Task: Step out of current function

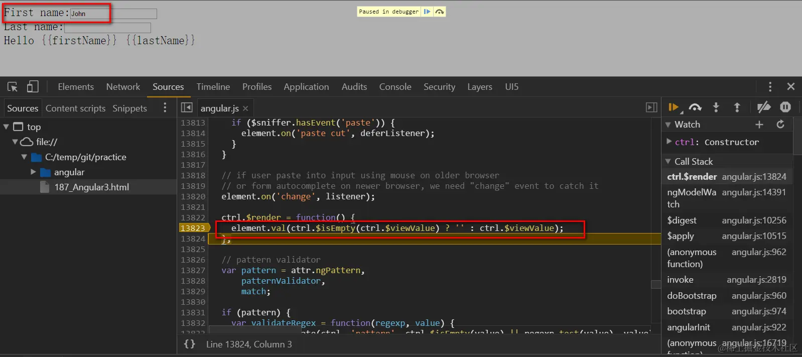Action: [x=737, y=107]
